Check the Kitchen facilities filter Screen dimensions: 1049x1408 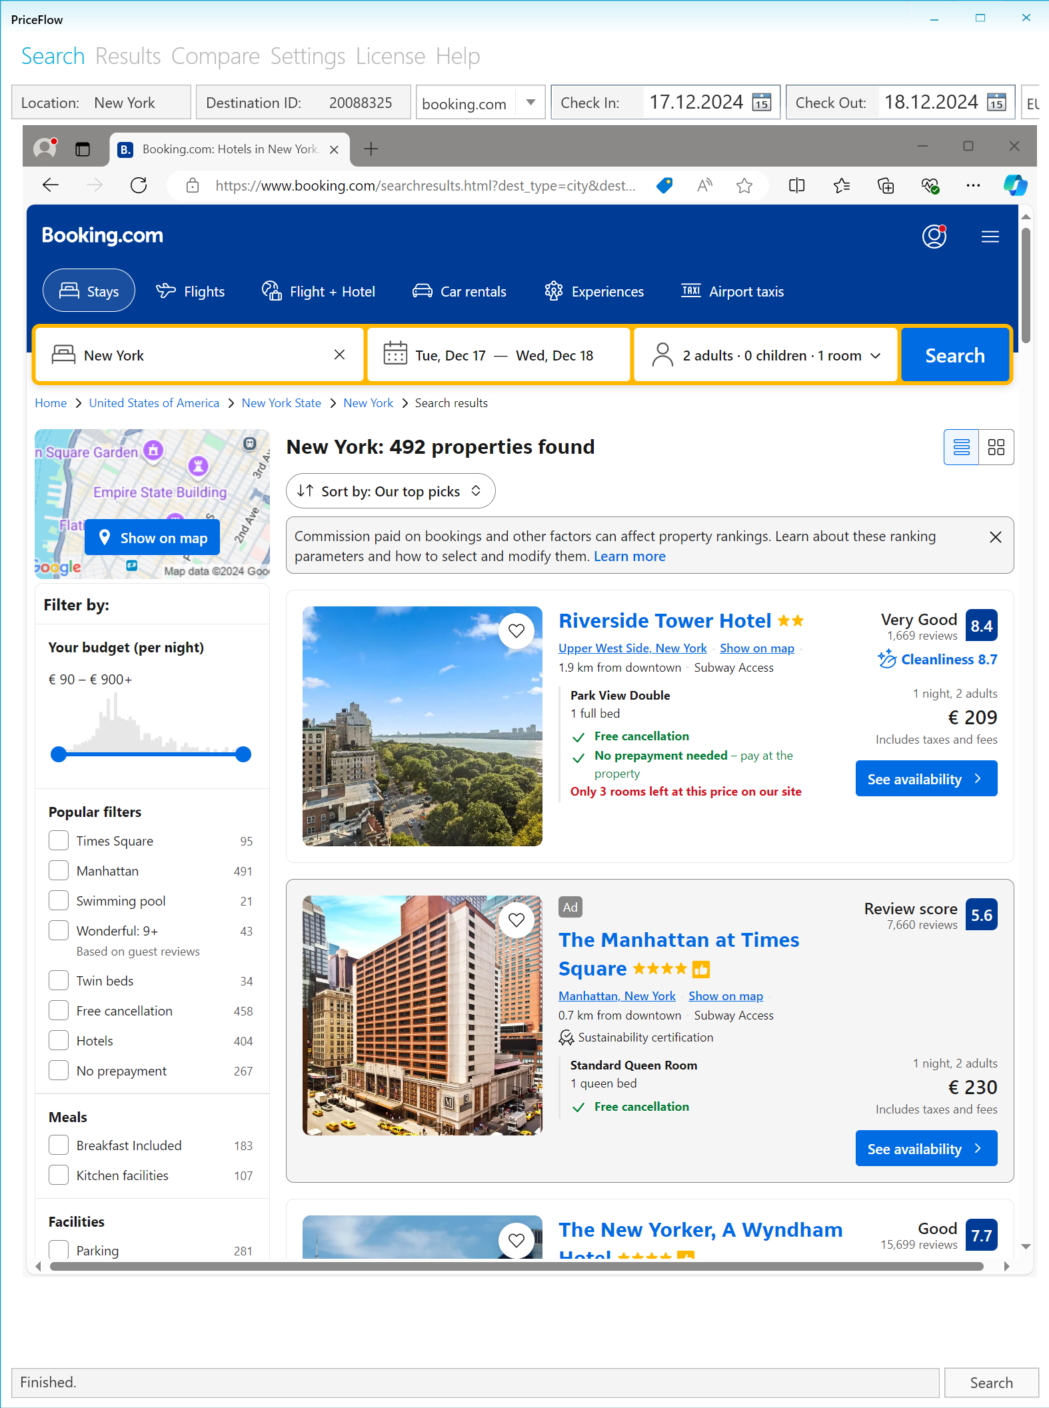point(59,1175)
